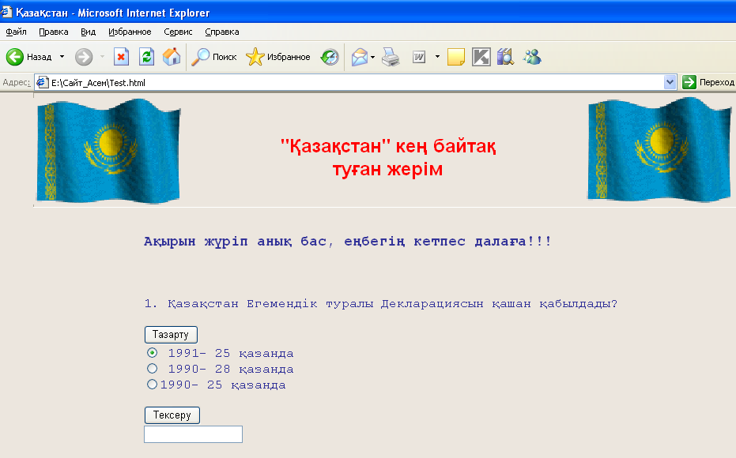The height and width of the screenshot is (458, 736).
Task: Launch the Messenger people icon
Action: pyautogui.click(x=533, y=57)
